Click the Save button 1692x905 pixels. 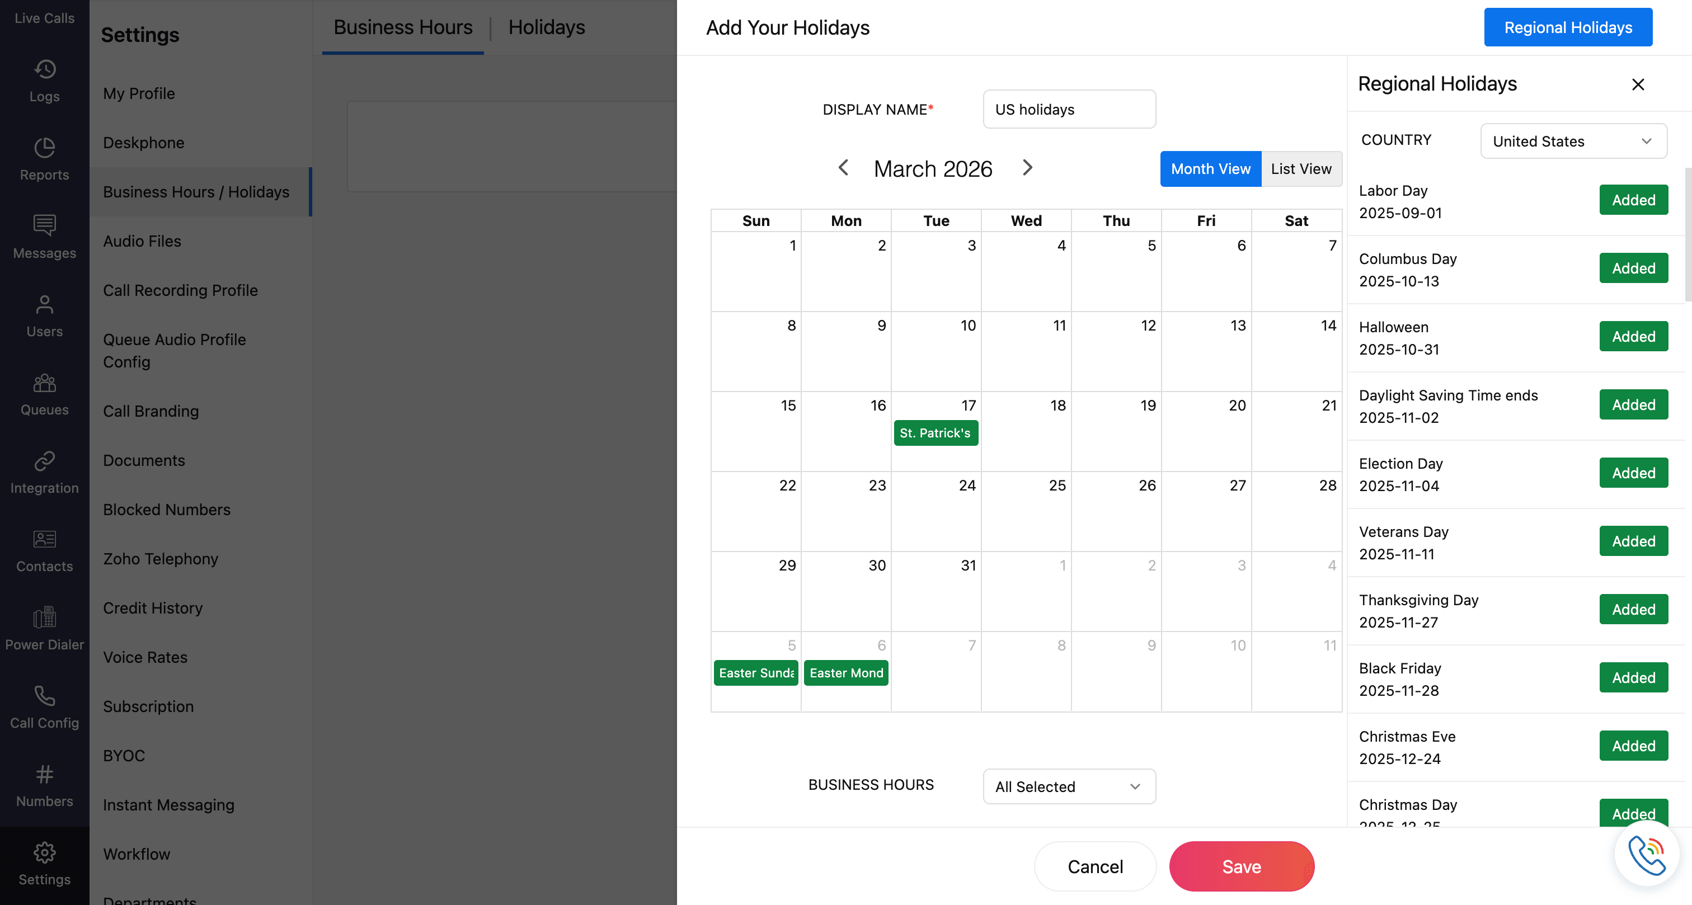[x=1241, y=866]
